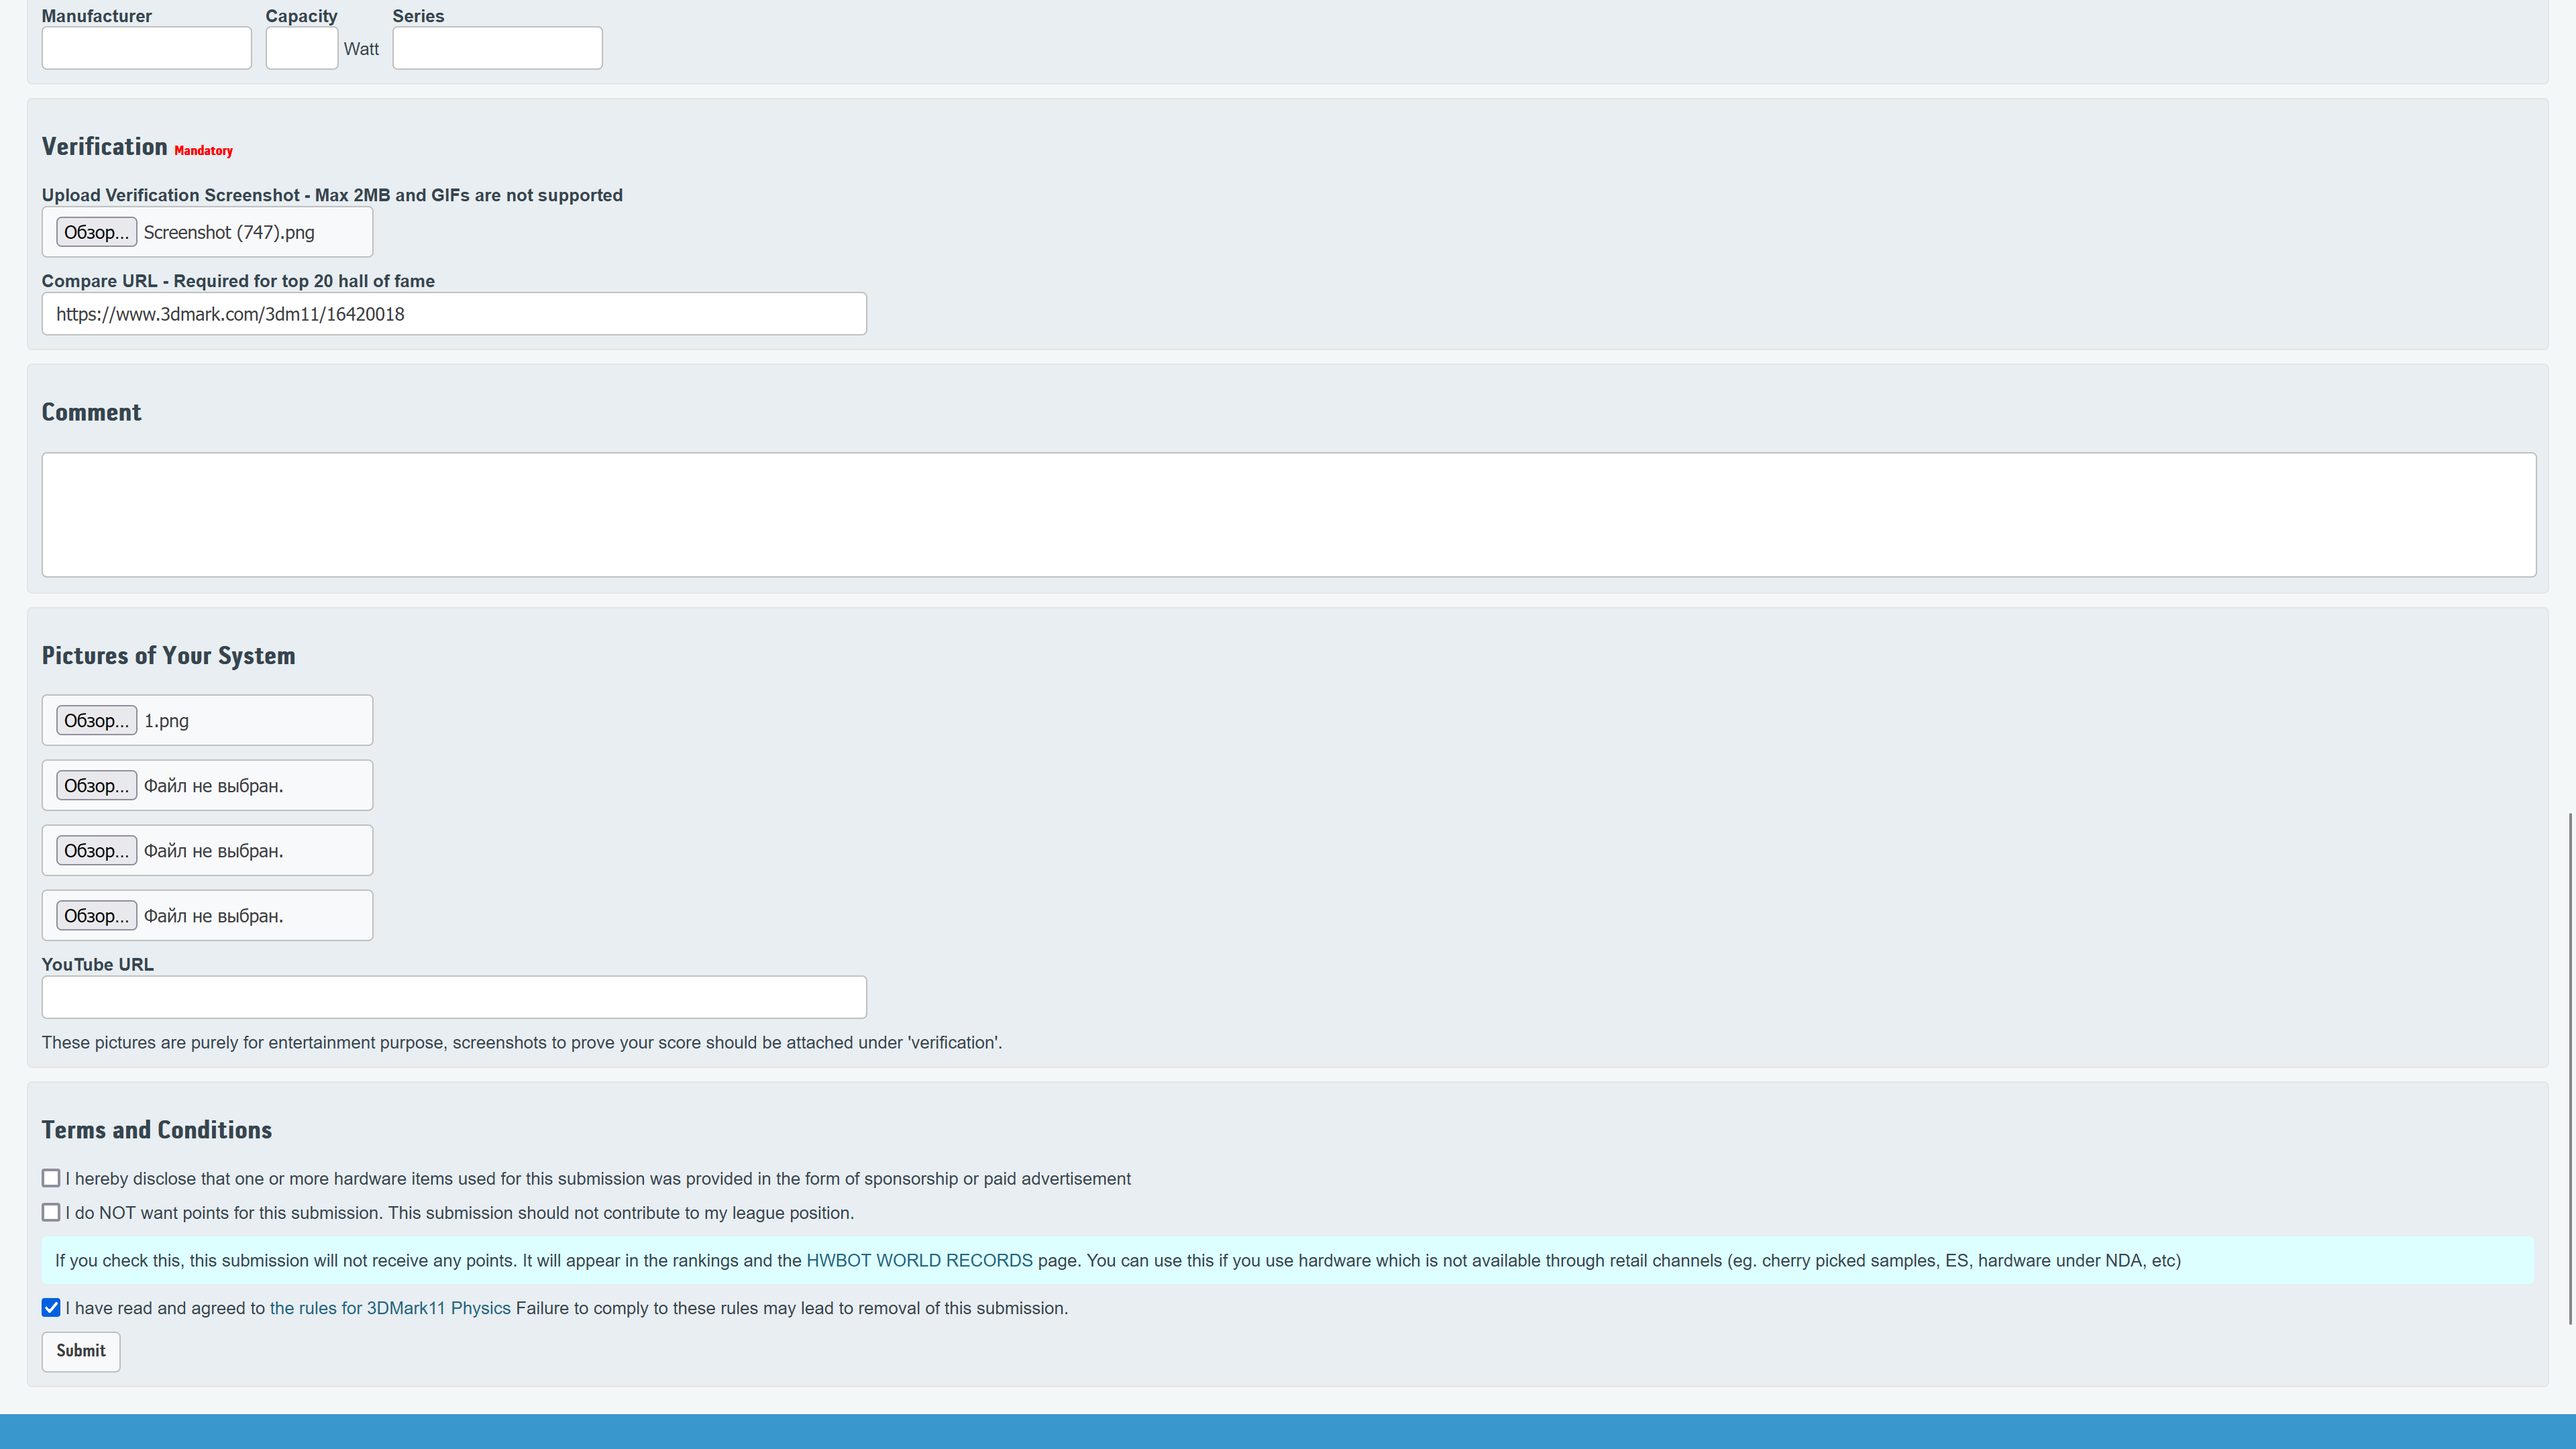
Task: Browse for third system picture file
Action: pyautogui.click(x=96, y=850)
